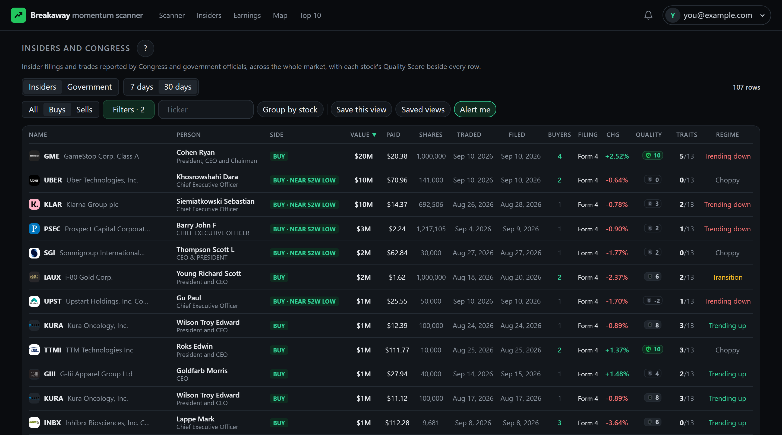Viewport: 782px width, 435px height.
Task: Click the G-III Apparel logo
Action: point(34,374)
